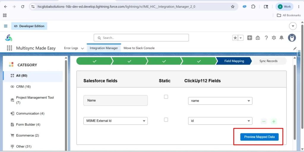Open the Setup gear icon

point(274,38)
